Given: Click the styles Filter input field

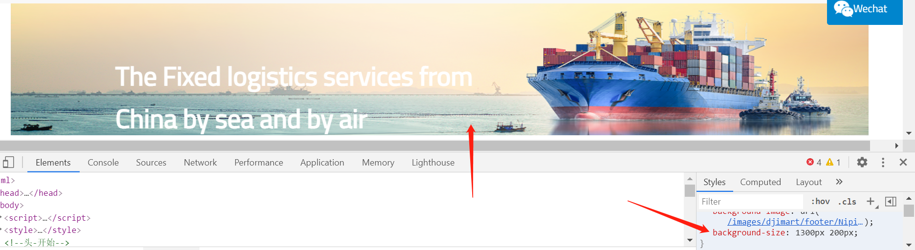Looking at the screenshot, I should click(750, 202).
